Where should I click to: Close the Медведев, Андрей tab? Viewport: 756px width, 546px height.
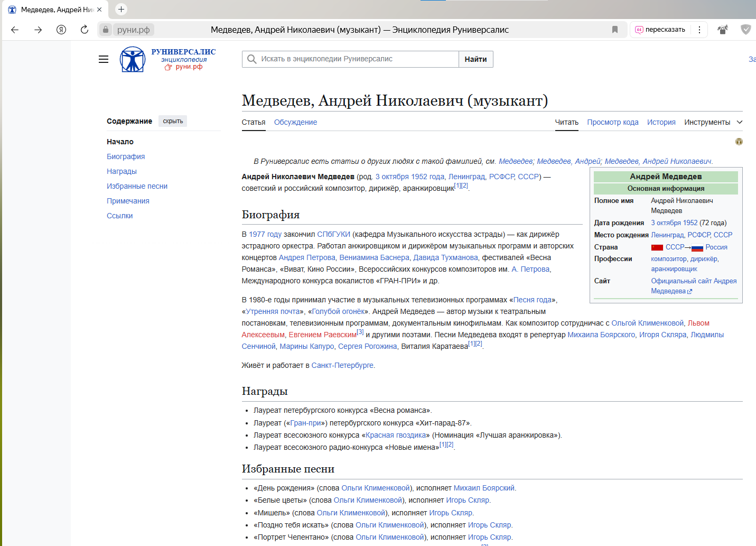[x=99, y=10]
